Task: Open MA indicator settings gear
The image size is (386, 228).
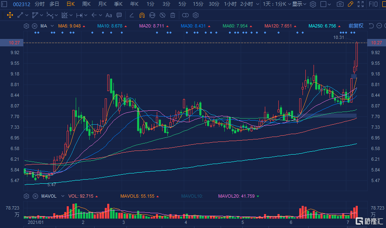Action: click(26, 26)
